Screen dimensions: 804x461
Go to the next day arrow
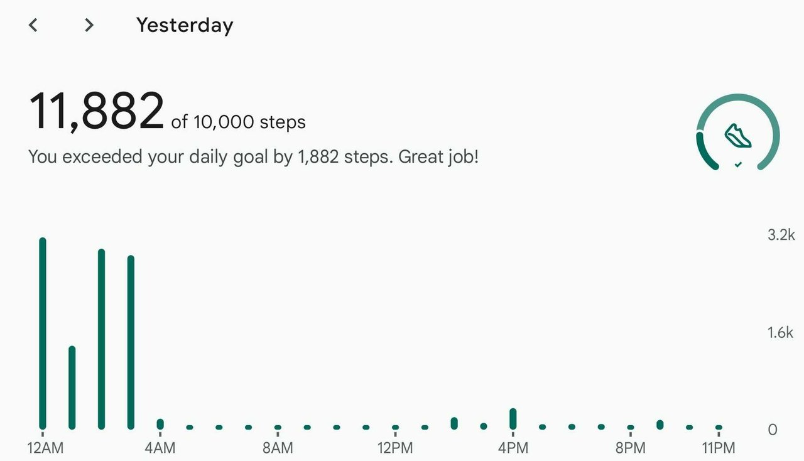click(x=89, y=25)
